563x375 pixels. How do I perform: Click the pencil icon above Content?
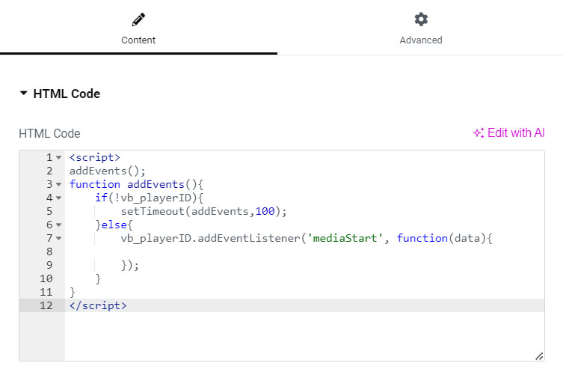tap(138, 19)
